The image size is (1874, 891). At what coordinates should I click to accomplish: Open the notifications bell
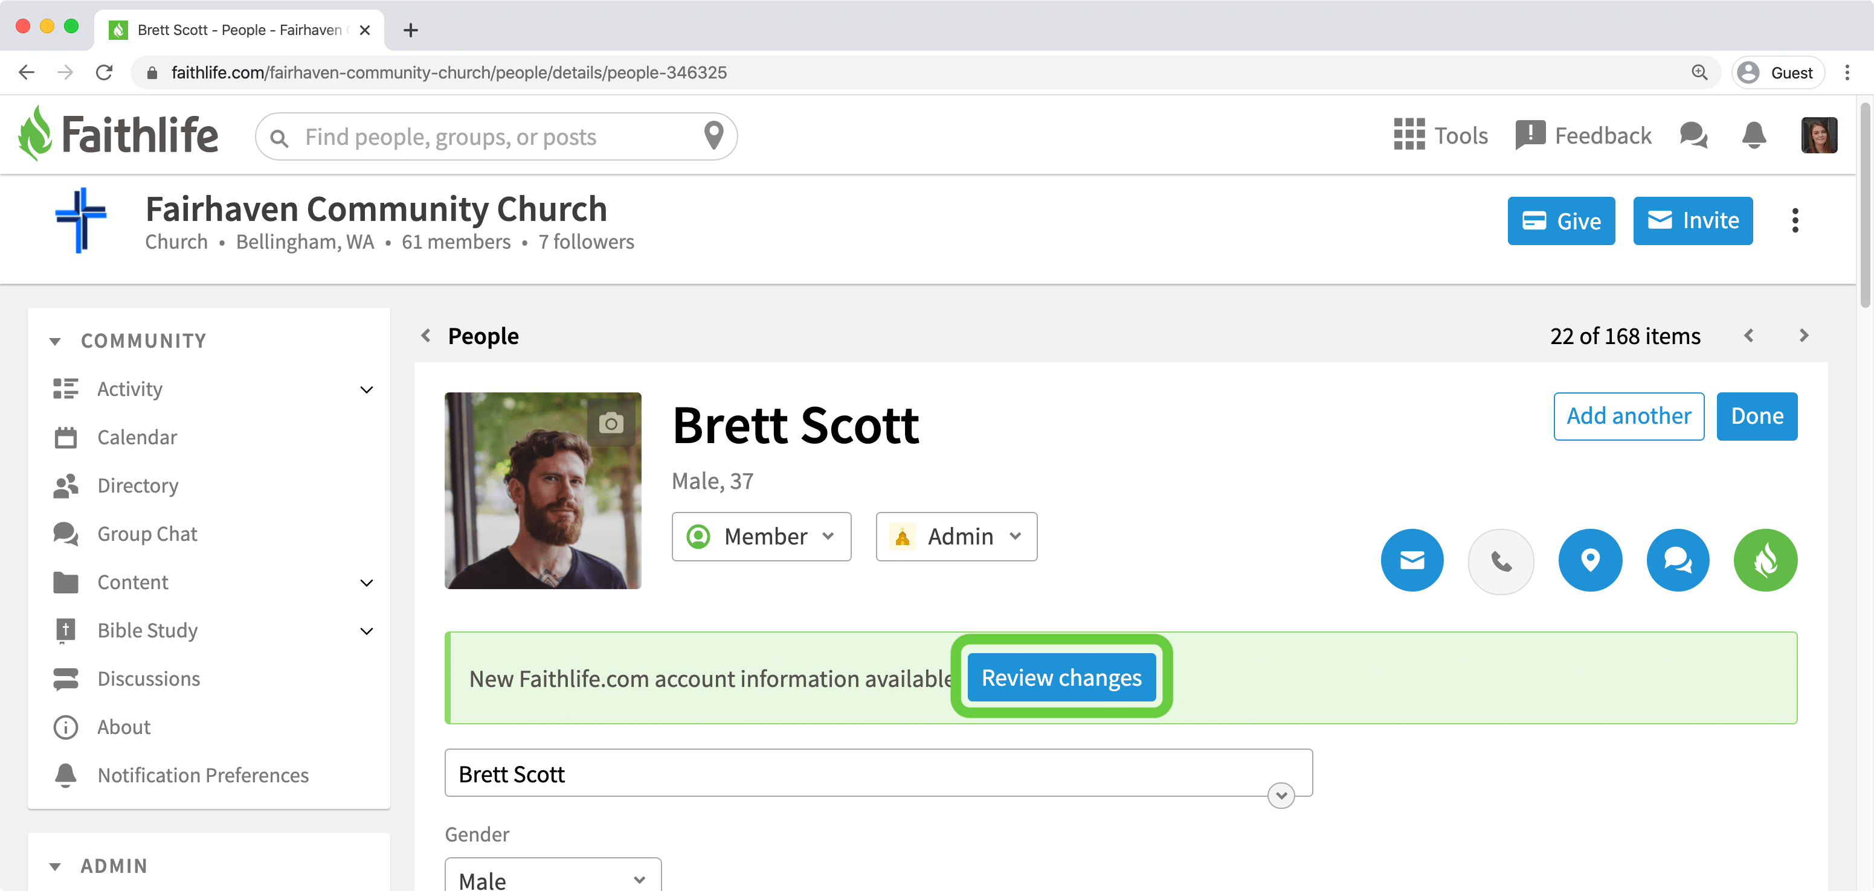[x=1754, y=135]
